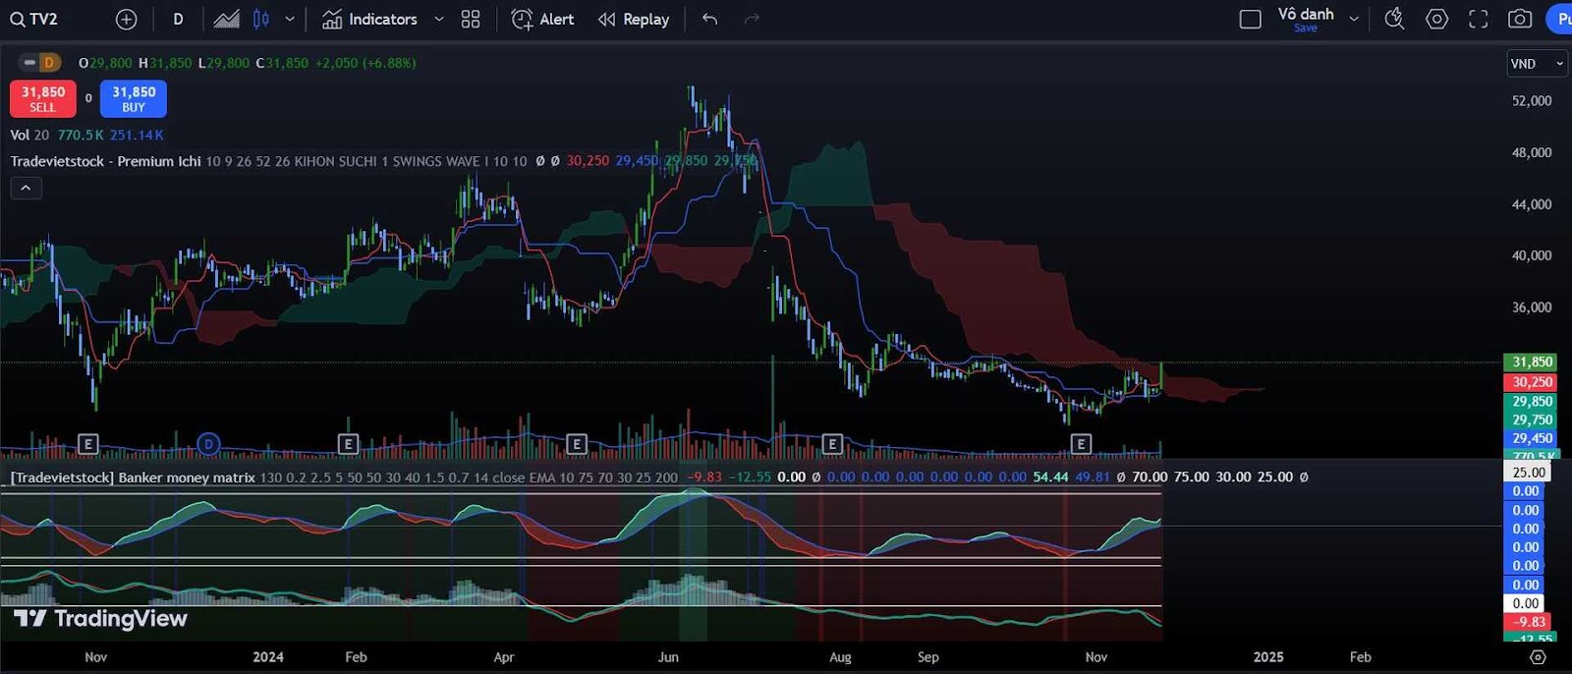Screen dimensions: 1572x674
Task: Click the red 31,850 SELL button
Action: point(43,98)
